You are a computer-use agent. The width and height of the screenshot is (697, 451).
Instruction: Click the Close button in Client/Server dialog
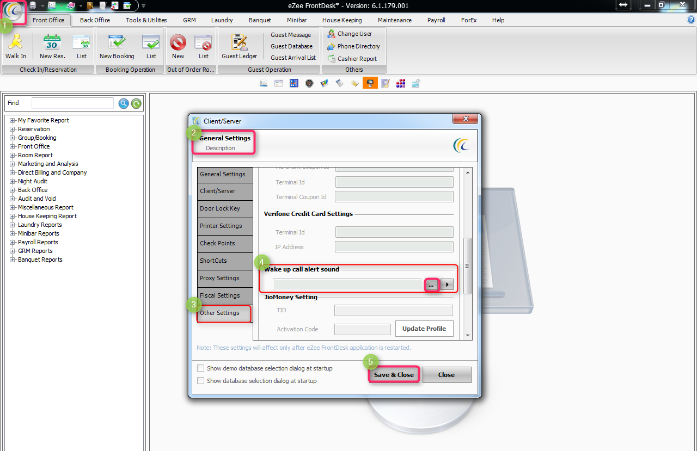click(x=447, y=375)
